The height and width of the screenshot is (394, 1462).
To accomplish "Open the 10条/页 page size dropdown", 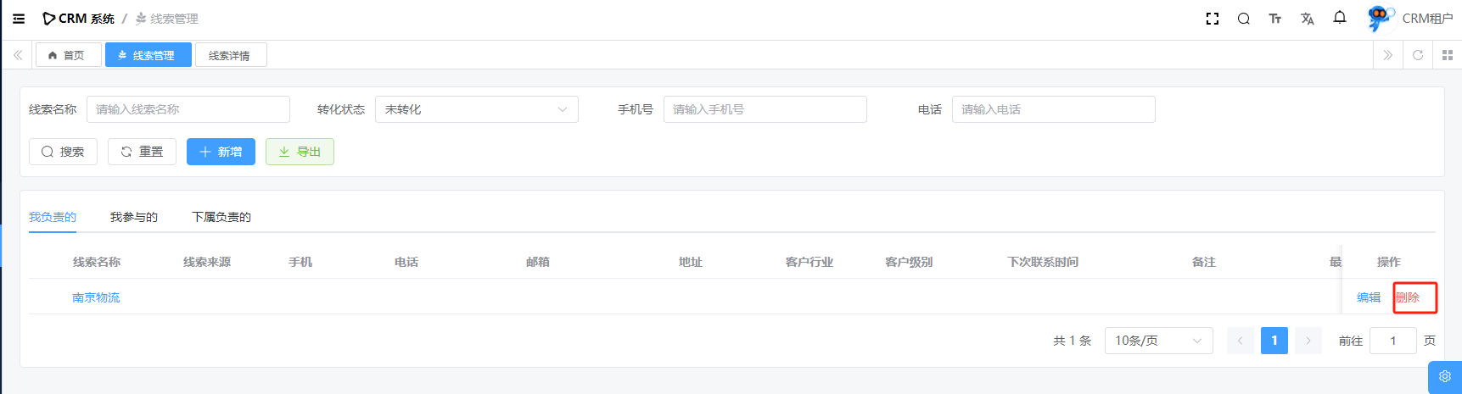I will pyautogui.click(x=1157, y=341).
